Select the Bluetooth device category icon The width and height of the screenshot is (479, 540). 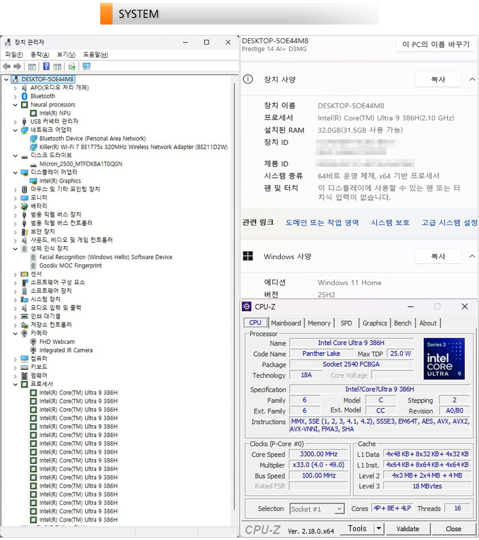25,96
